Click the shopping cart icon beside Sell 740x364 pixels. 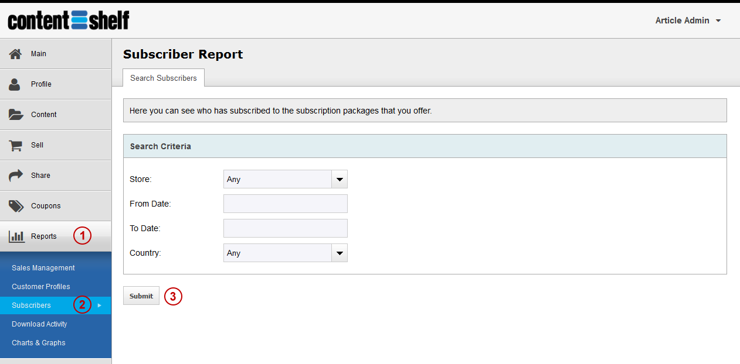click(x=15, y=145)
